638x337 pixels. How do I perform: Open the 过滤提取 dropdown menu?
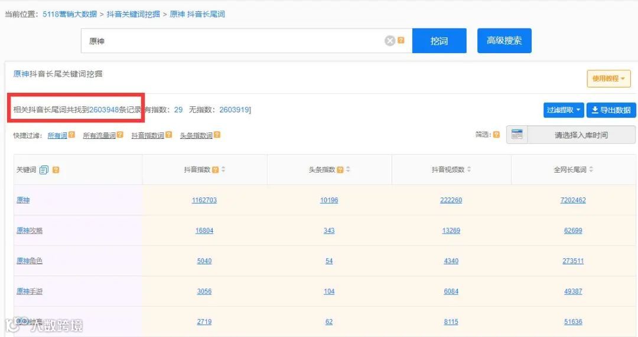(x=564, y=110)
